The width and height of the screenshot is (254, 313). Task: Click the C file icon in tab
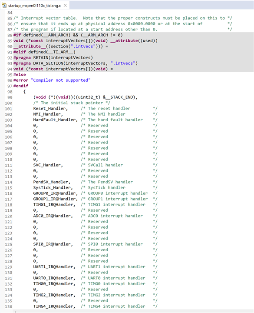(4, 5)
